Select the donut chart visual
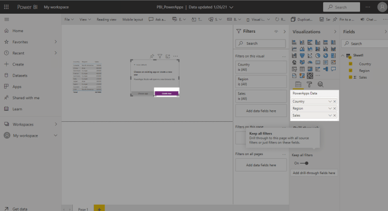Screen dimensions: 388x211 click(x=326, y=56)
